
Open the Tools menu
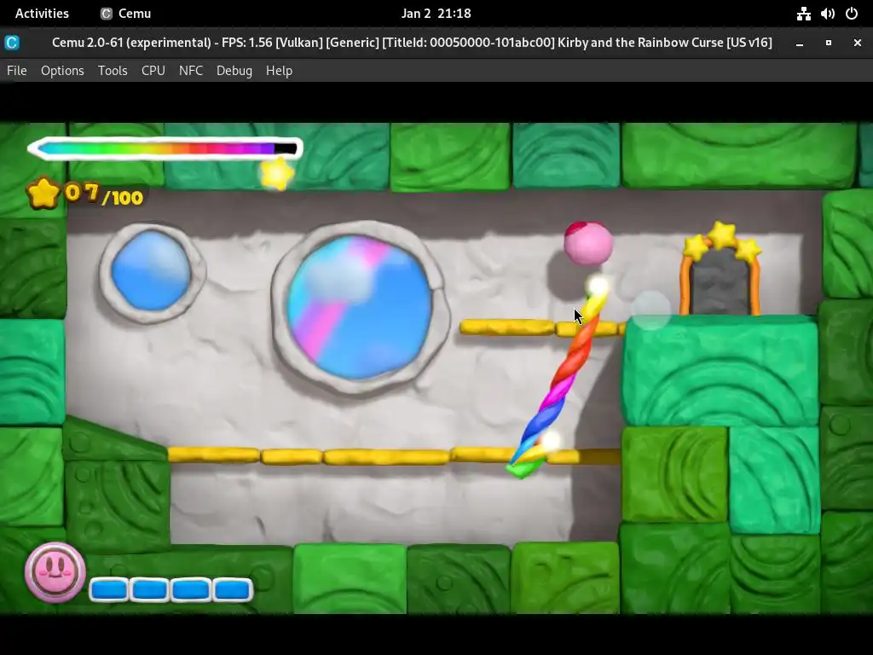(113, 71)
